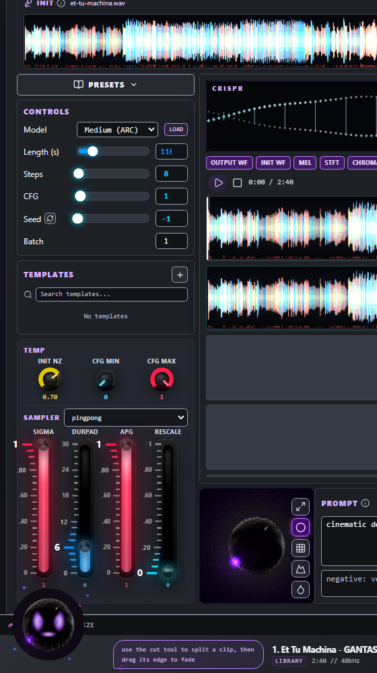Click the CFG value field
This screenshot has width=377, height=673.
coord(171,196)
